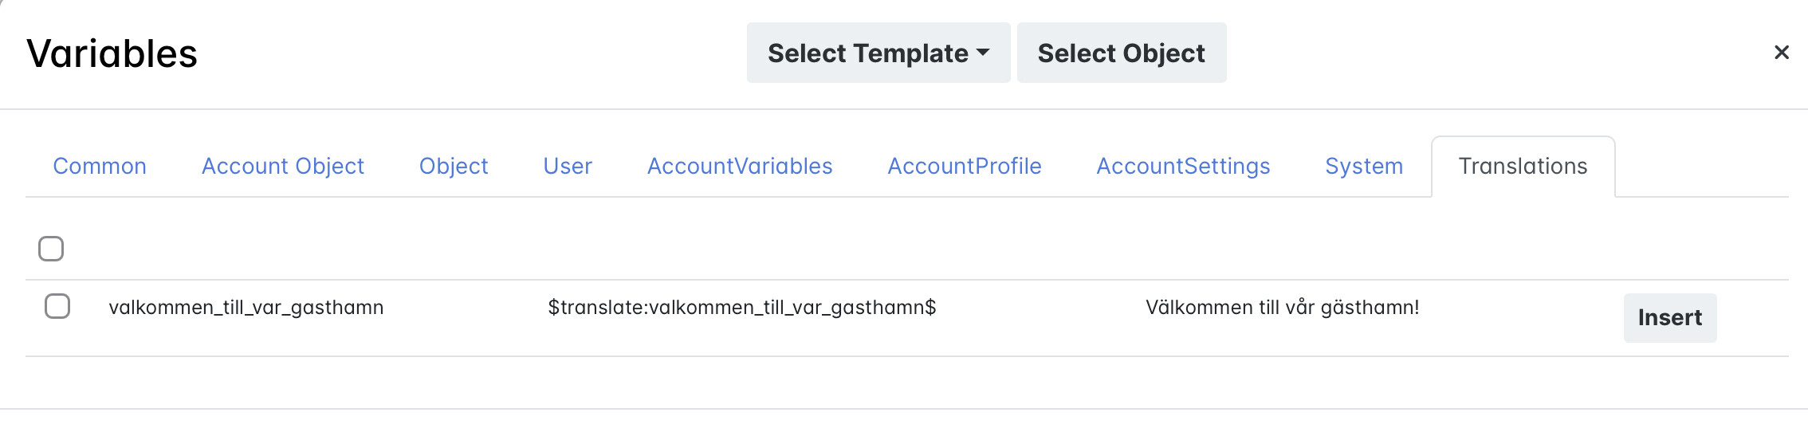The height and width of the screenshot is (432, 1808).
Task: Click the Variables dialog title
Action: 112,54
